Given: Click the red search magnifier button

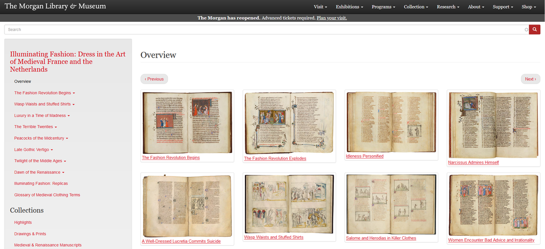Looking at the screenshot, I should click(x=535, y=30).
